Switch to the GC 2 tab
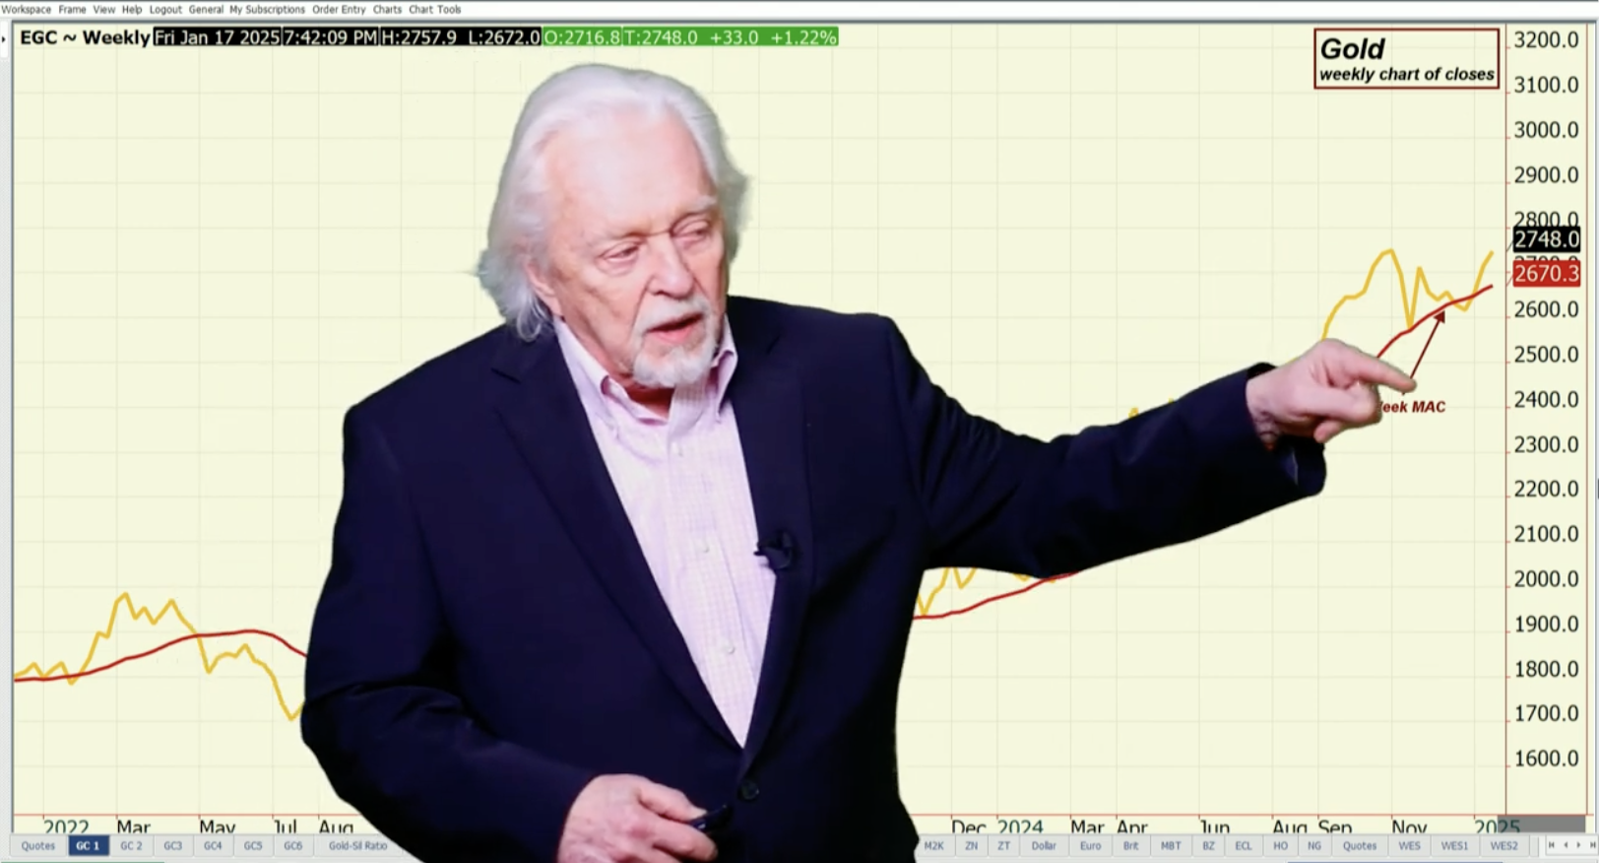 (x=131, y=845)
